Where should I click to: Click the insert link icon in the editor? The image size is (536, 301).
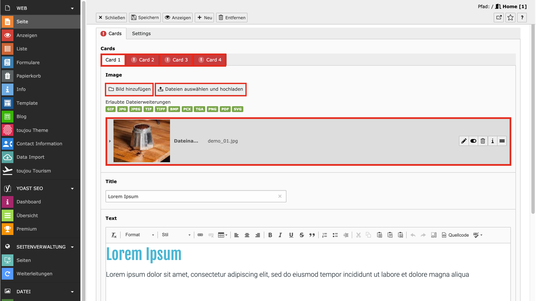coord(200,235)
